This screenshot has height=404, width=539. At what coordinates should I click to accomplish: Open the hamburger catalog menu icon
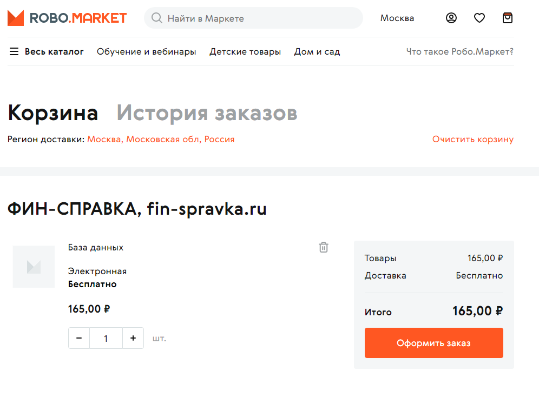[14, 52]
